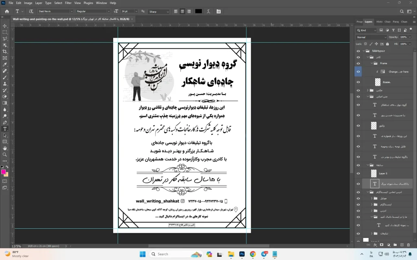Switch to the Prop panel tab
The width and height of the screenshot is (417, 260).
360,22
